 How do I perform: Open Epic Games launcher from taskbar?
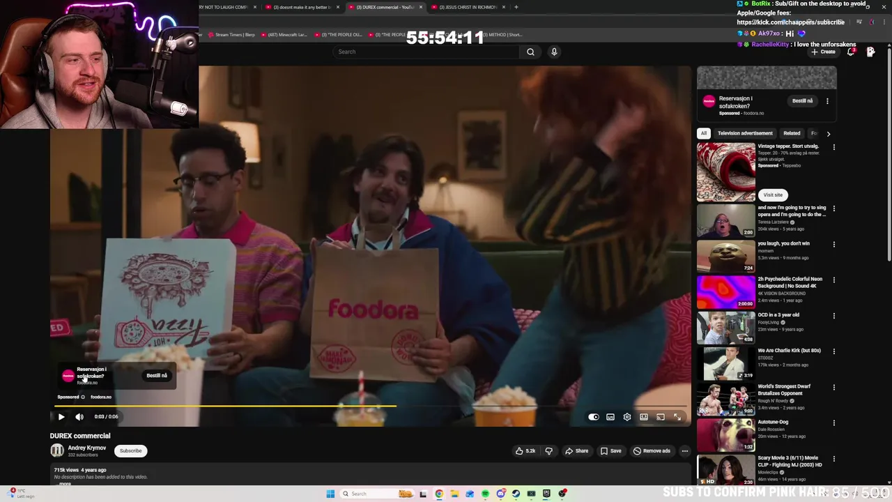pos(546,494)
